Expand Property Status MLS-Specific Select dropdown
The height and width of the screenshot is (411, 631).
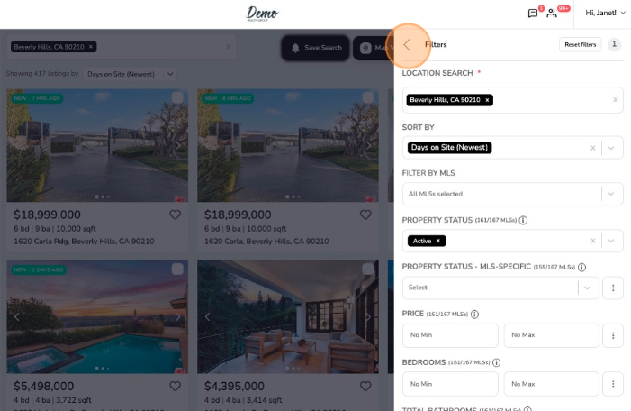(x=500, y=288)
